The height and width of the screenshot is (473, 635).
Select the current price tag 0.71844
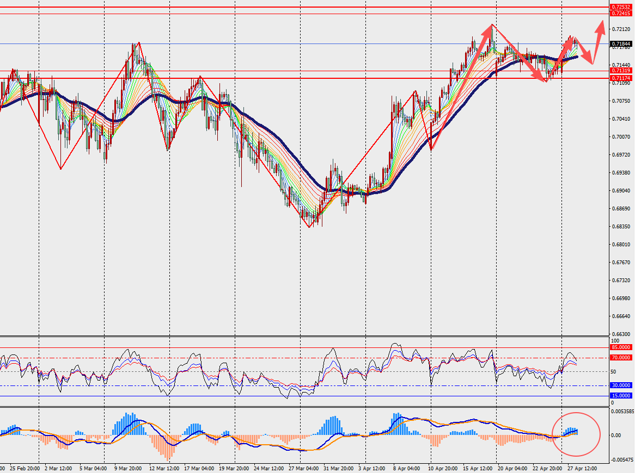tap(621, 43)
